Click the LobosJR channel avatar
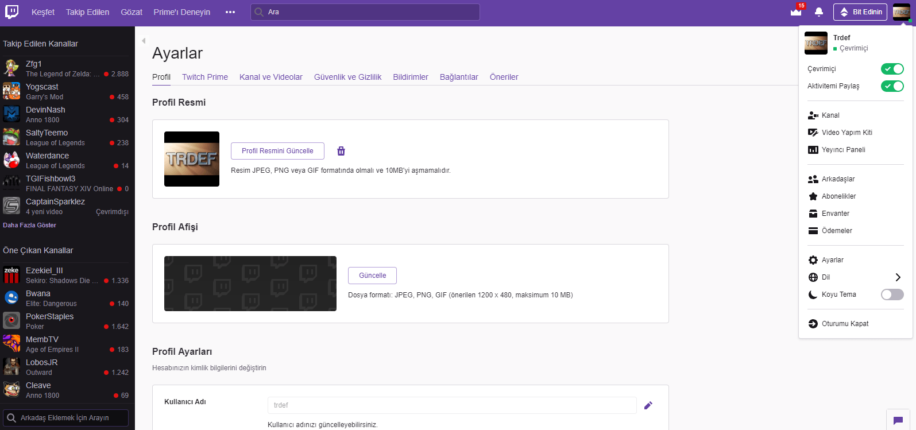The width and height of the screenshot is (916, 430). coord(11,367)
